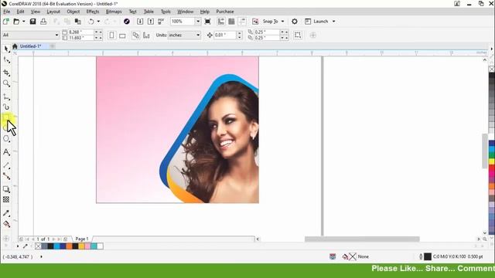
Task: Select the Artistic Media tool
Action: tap(7, 107)
